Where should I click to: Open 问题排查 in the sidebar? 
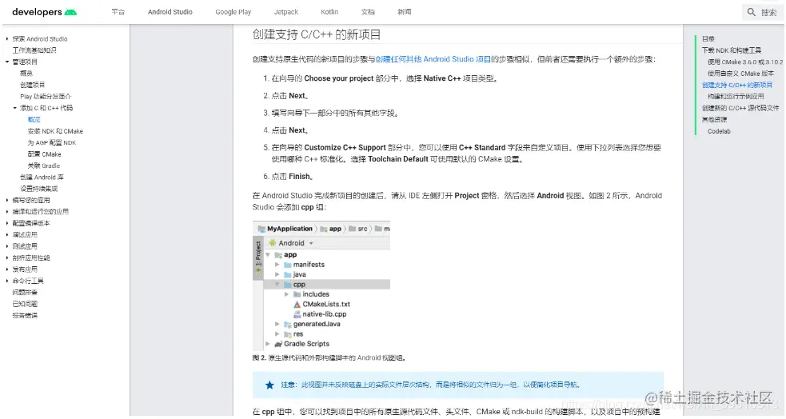point(25,292)
